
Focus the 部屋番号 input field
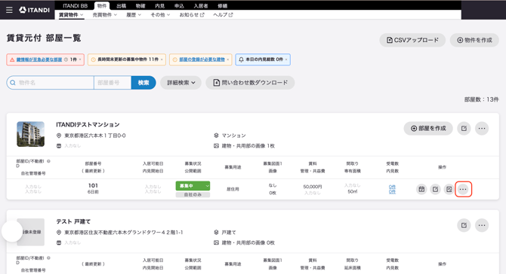113,83
